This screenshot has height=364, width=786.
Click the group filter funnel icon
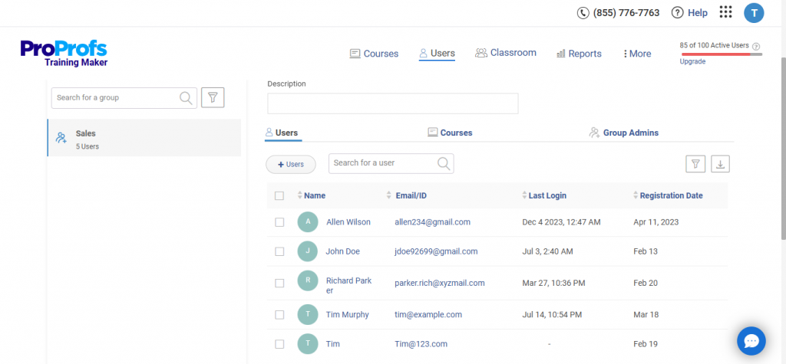(213, 97)
